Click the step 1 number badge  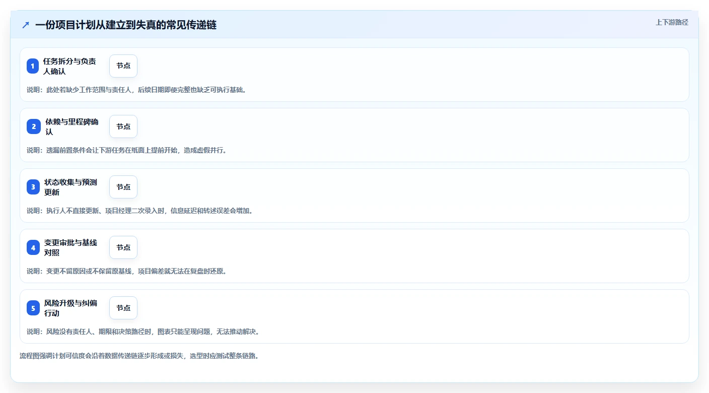tap(33, 66)
